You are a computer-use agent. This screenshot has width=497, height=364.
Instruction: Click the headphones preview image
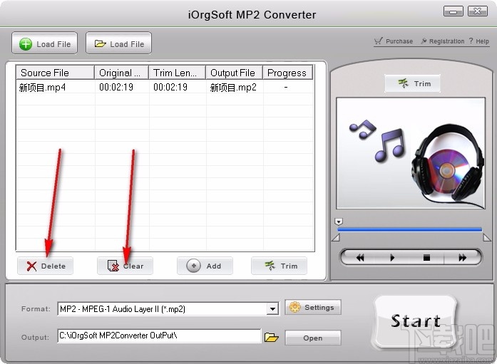point(411,153)
